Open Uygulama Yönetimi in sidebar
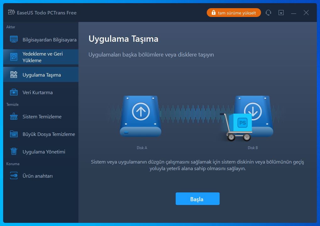 coord(41,152)
